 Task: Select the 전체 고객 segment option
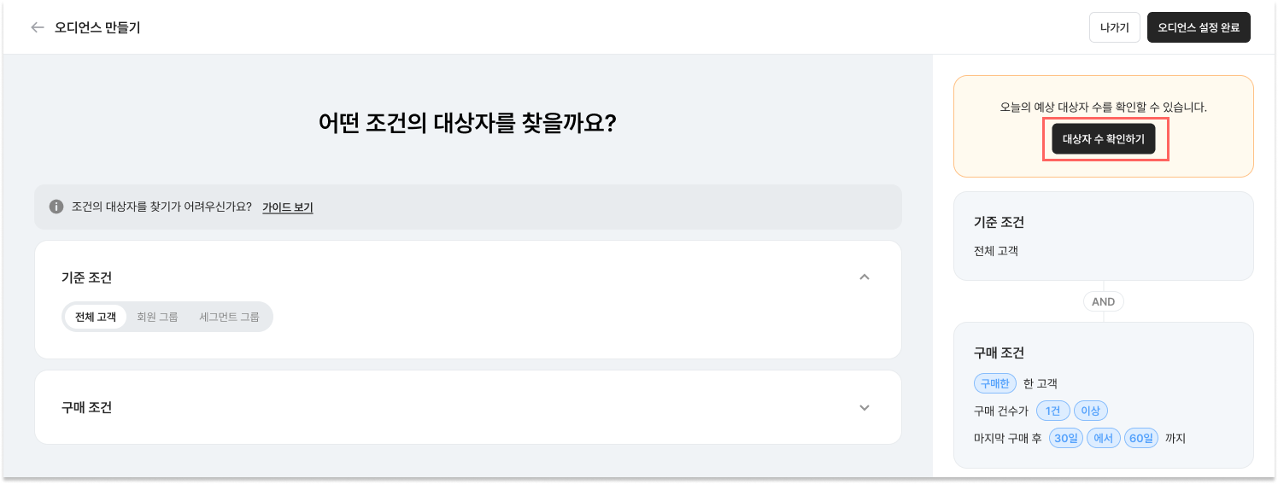[x=95, y=317]
